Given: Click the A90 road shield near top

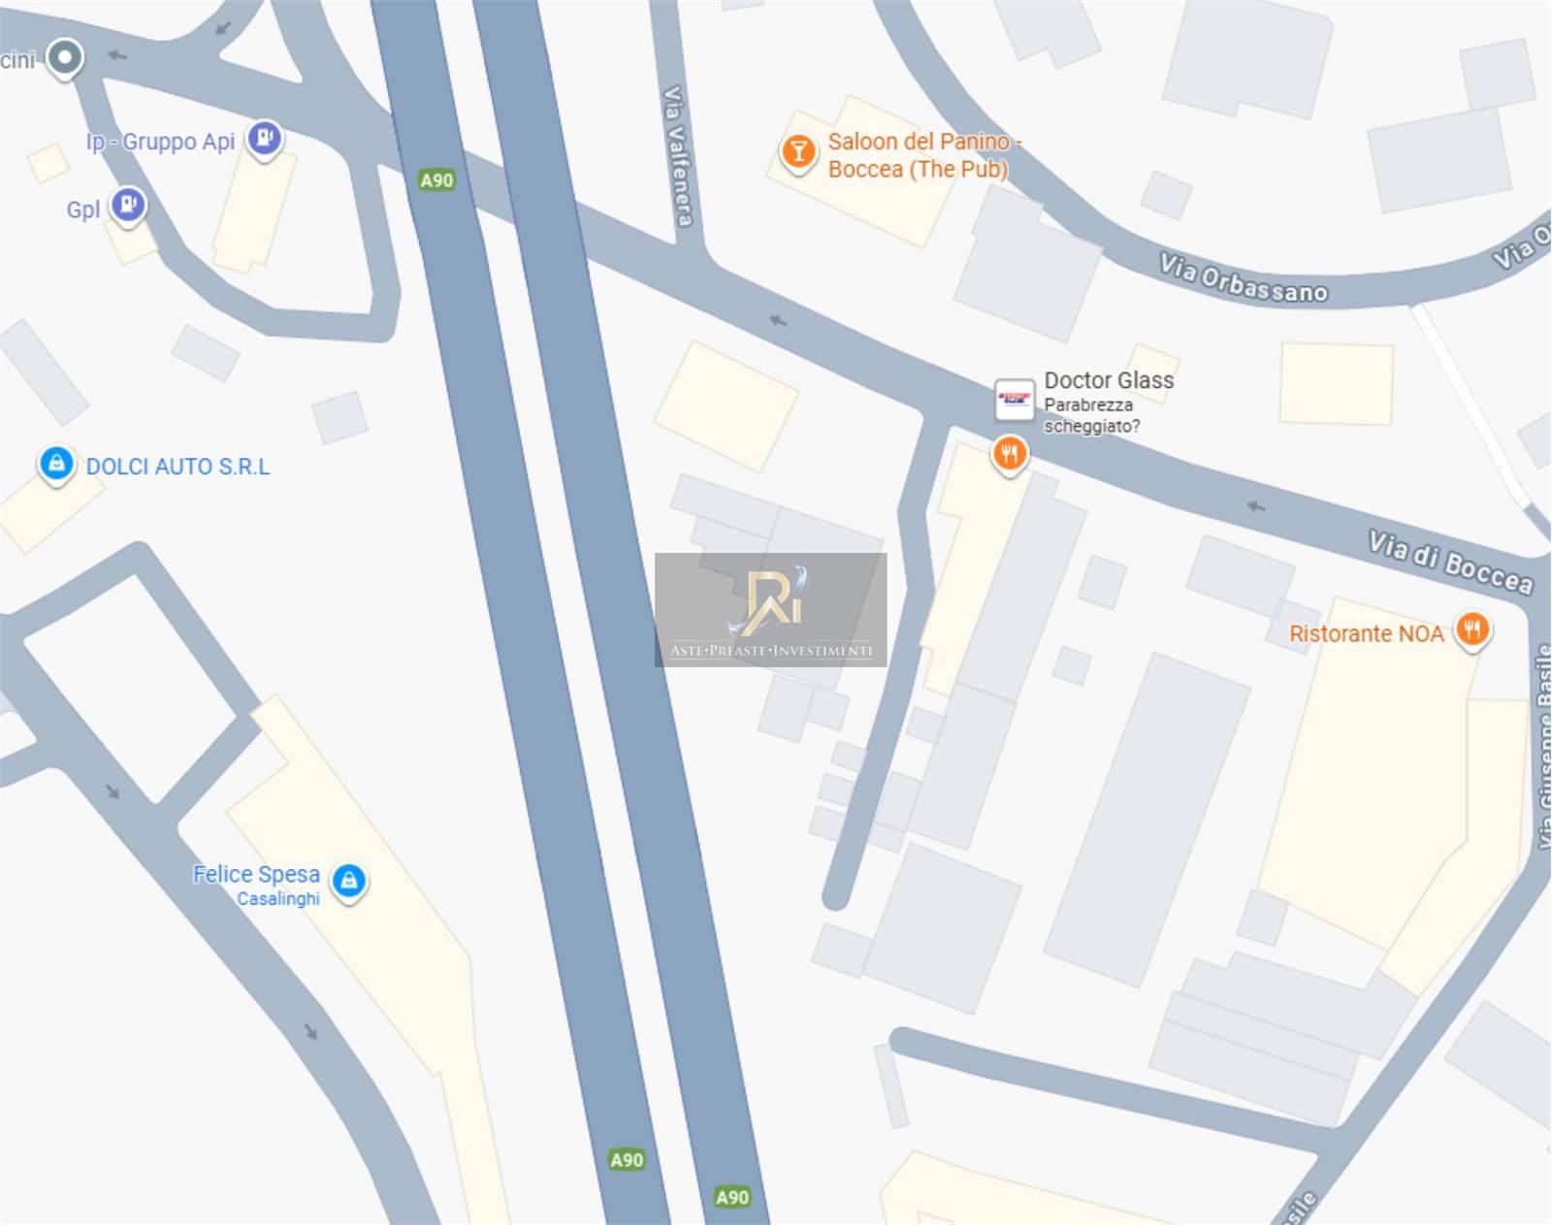Looking at the screenshot, I should 436,180.
